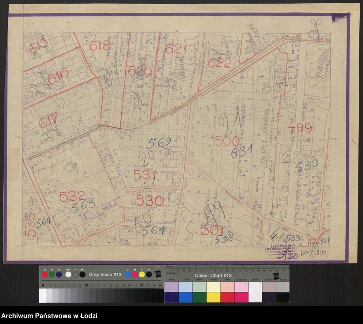Screen dimensions: 363x324
Task: Click red number 616 on the map
Action: pos(58,73)
